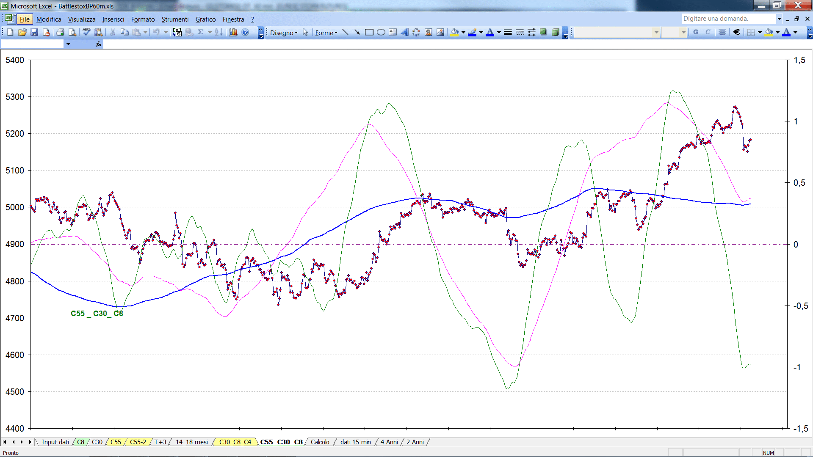Click the Euro conversion icon in Standard toolbar
Image resolution: width=813 pixels, height=457 pixels.
(177, 33)
